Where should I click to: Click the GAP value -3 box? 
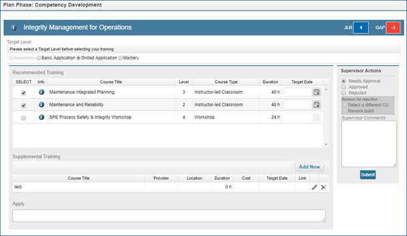[x=393, y=27]
